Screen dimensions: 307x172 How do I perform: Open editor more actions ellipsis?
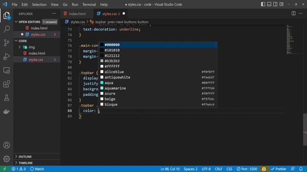301,13
